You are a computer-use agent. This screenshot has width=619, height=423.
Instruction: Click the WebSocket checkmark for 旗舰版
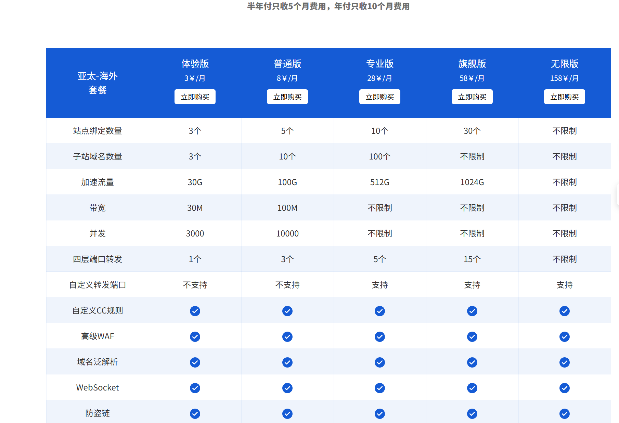(x=472, y=388)
